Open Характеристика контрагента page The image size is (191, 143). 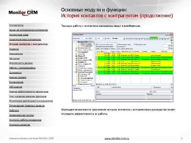25,39
